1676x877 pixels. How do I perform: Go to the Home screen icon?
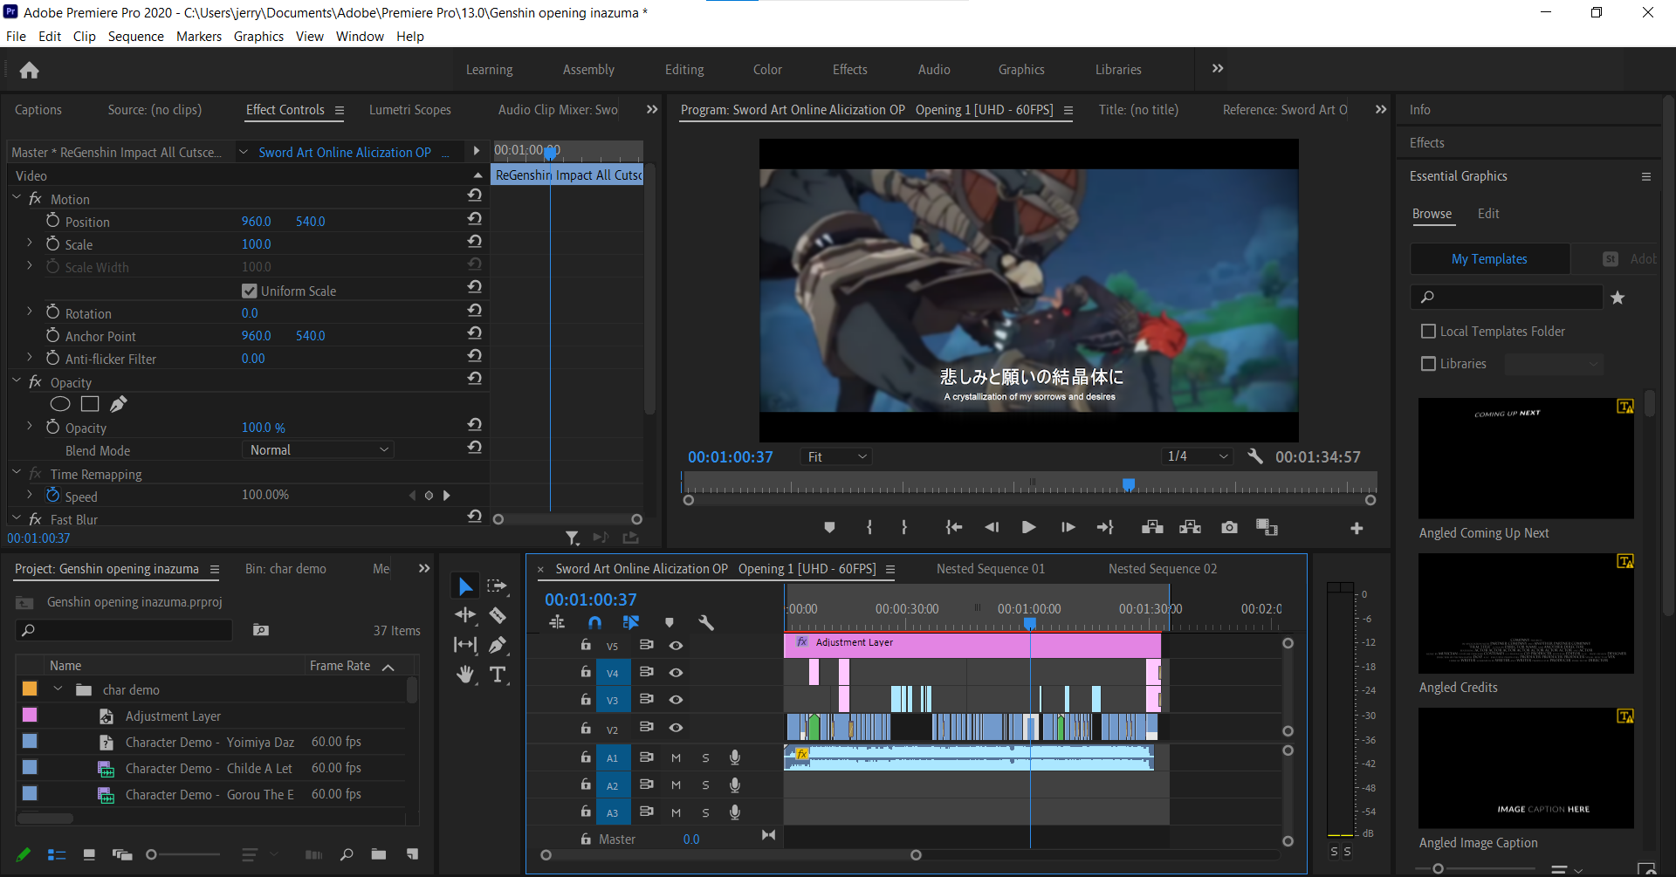coord(29,71)
